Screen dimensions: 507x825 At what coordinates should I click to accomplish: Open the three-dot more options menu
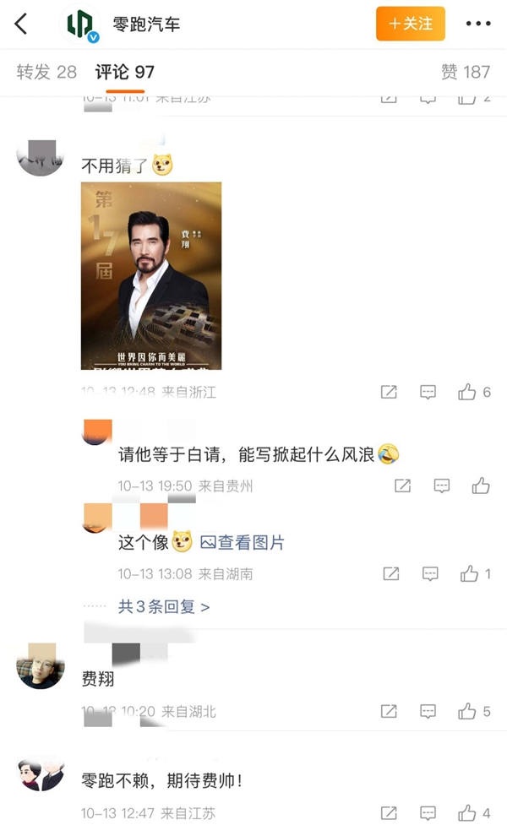(x=477, y=24)
